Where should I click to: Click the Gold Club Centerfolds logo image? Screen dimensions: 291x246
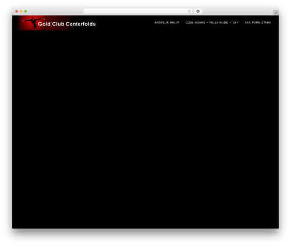45,23
